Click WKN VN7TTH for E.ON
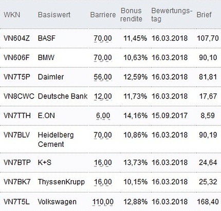The width and height of the screenshot is (221, 211). coord(17,116)
